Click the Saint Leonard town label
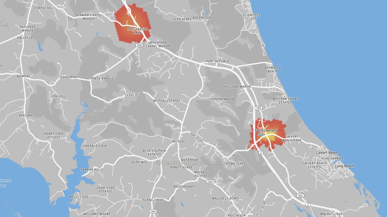 click(266, 130)
